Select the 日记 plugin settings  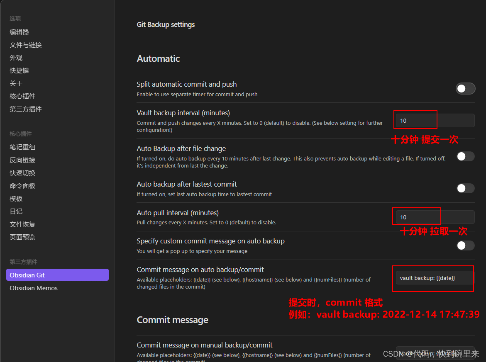point(16,211)
